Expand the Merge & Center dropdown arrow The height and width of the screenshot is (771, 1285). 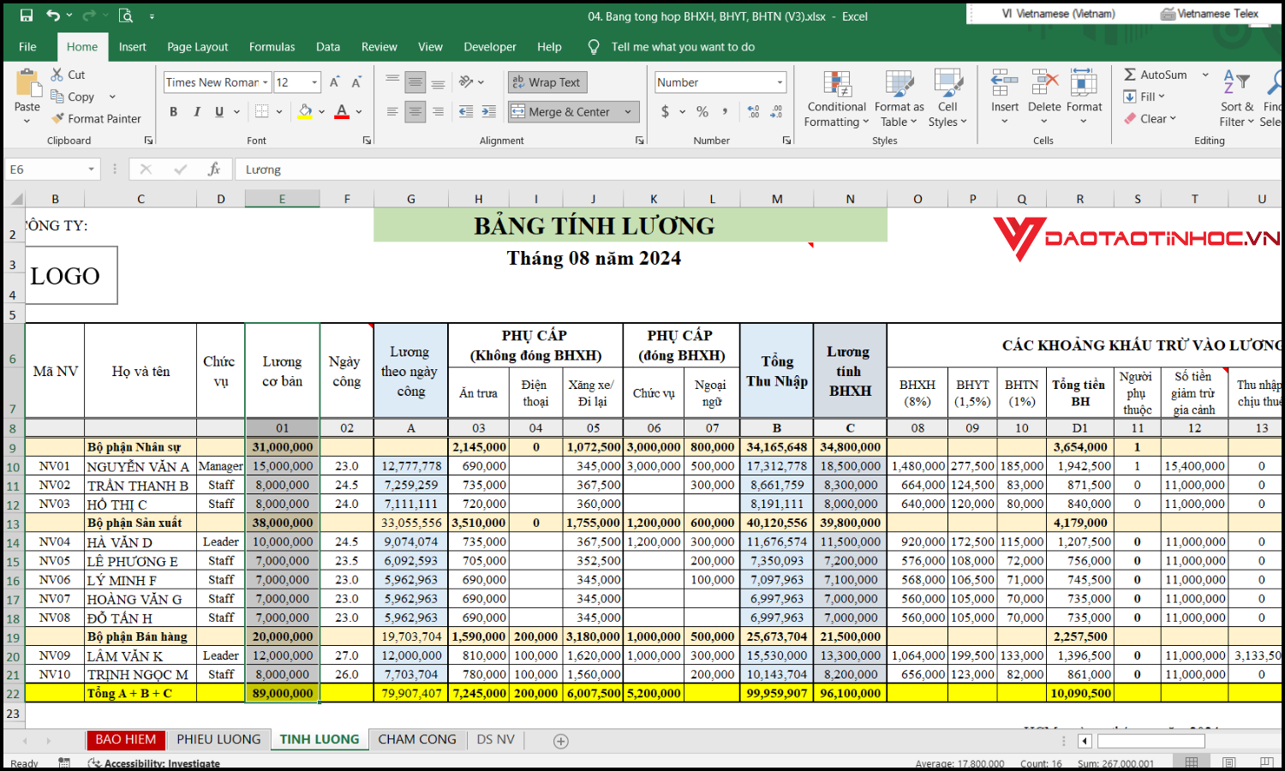[628, 111]
